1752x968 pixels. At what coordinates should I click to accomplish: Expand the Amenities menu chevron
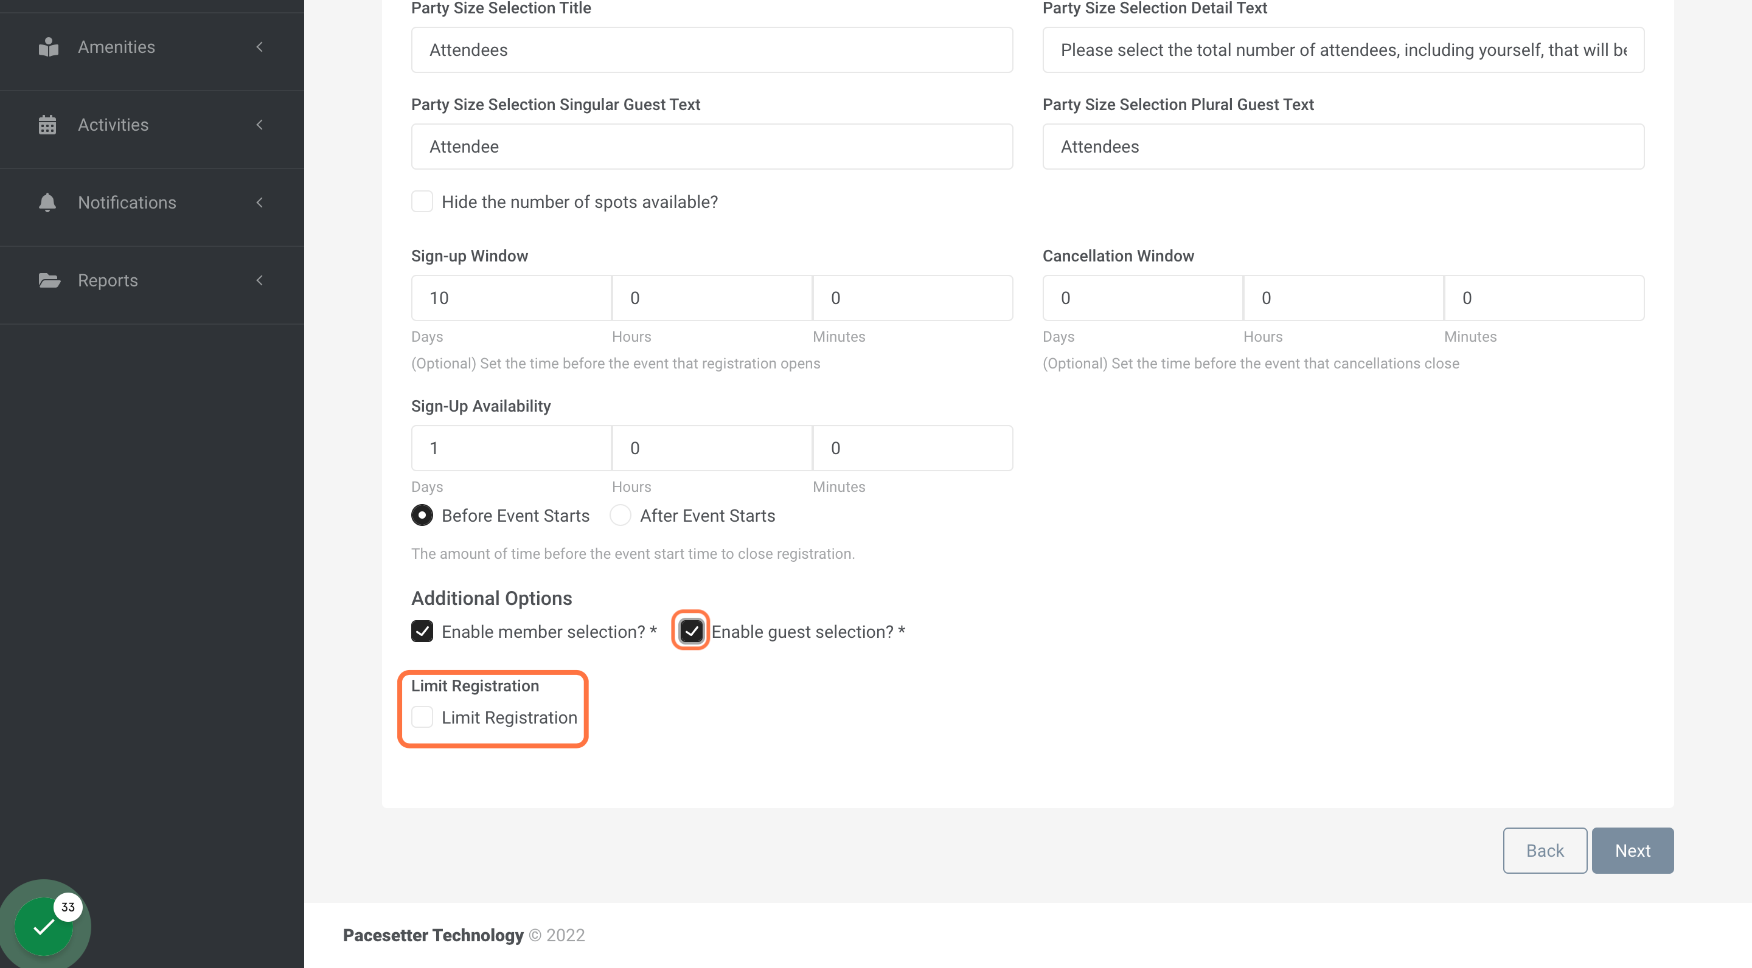(x=259, y=47)
